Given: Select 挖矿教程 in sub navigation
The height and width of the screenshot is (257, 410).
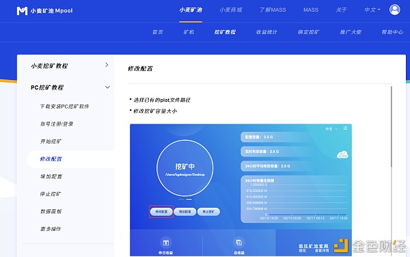Looking at the screenshot, I should 225,32.
